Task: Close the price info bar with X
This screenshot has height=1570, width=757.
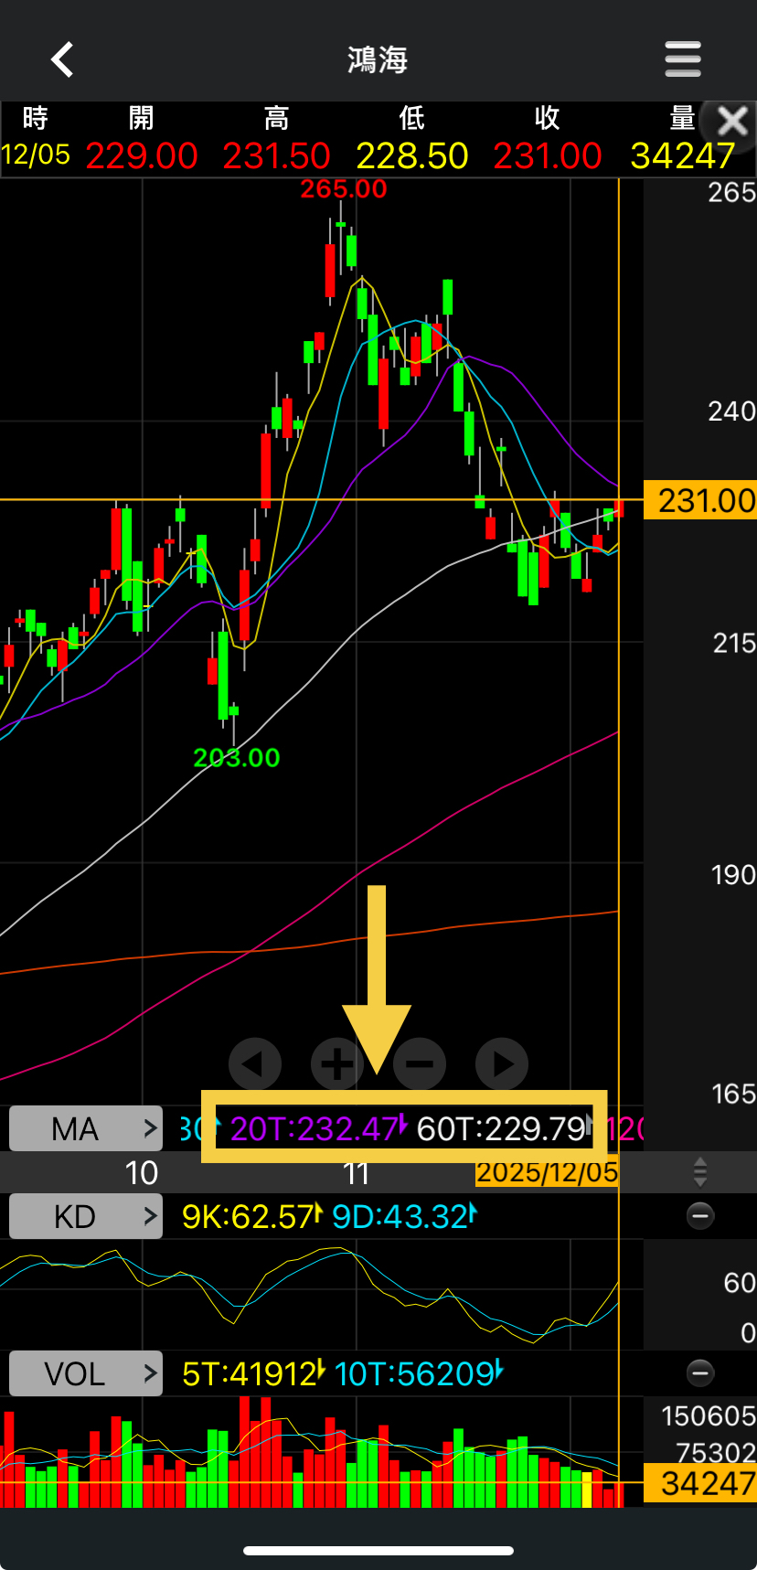Action: 732,121
